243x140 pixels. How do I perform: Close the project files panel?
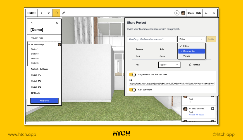click(x=32, y=23)
